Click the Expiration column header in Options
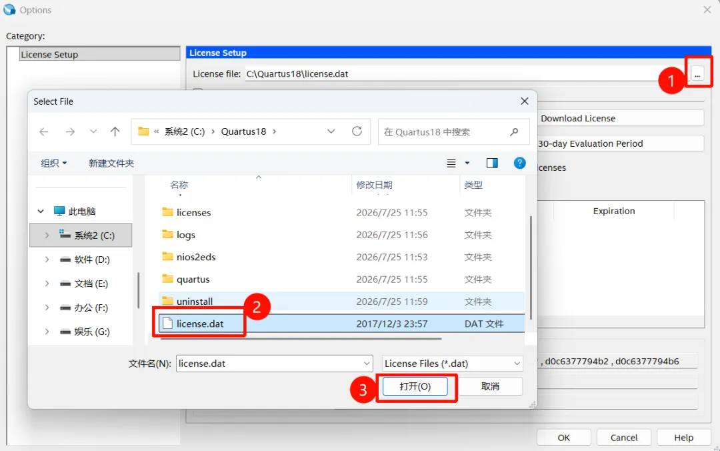The width and height of the screenshot is (720, 451). click(x=614, y=211)
